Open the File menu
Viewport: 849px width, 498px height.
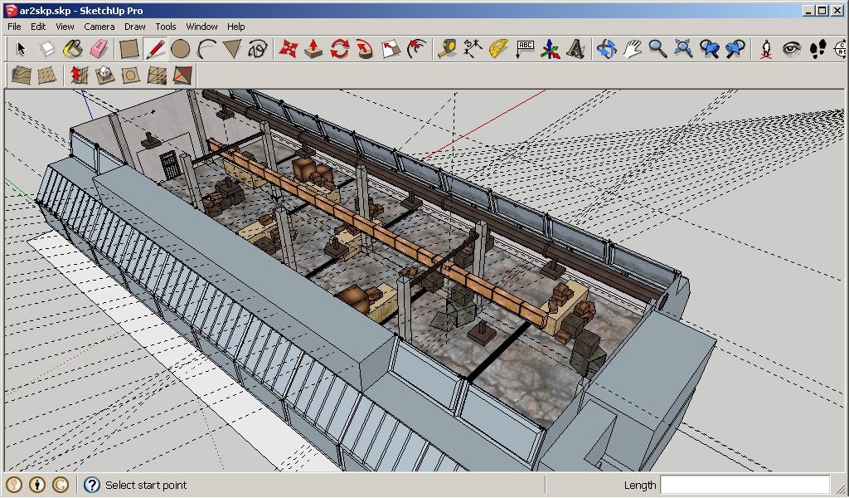point(15,27)
